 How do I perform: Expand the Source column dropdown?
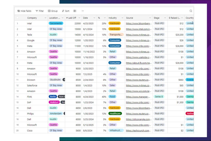tap(150, 18)
